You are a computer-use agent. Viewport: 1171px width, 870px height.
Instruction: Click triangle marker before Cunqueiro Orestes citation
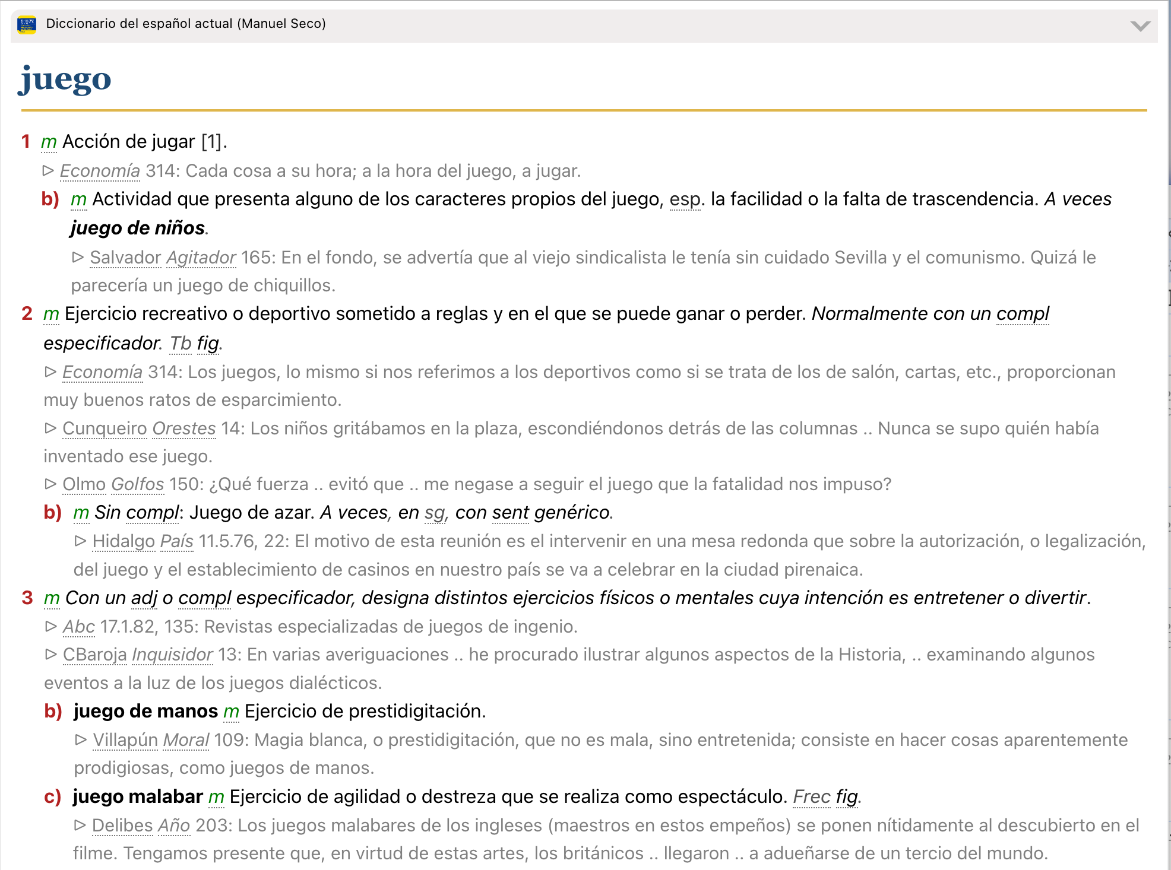[x=50, y=428]
